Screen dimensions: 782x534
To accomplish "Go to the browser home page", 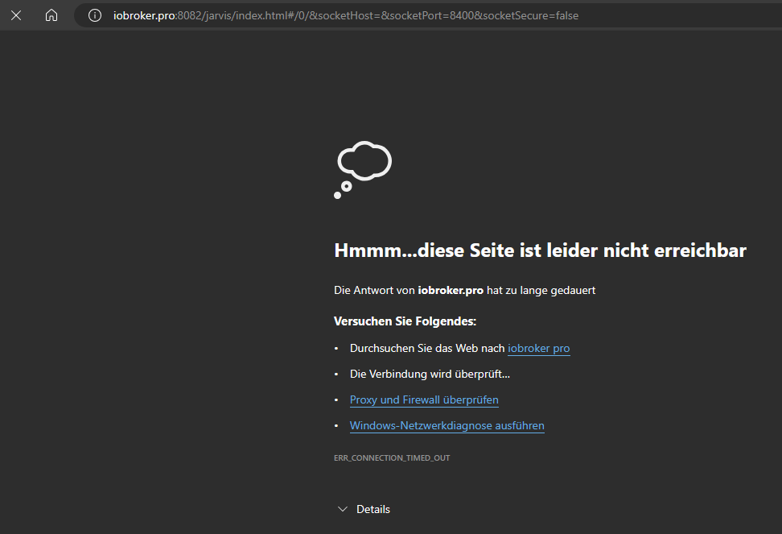I will (51, 15).
